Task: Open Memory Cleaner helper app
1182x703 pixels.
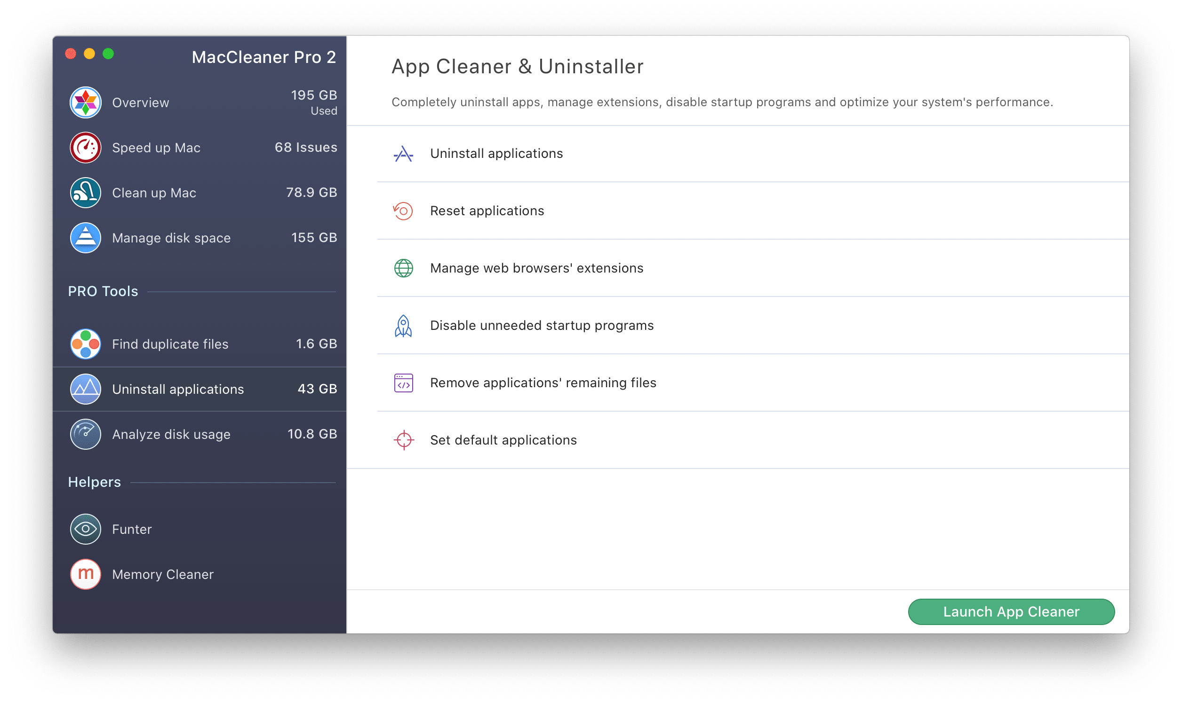Action: coord(163,575)
